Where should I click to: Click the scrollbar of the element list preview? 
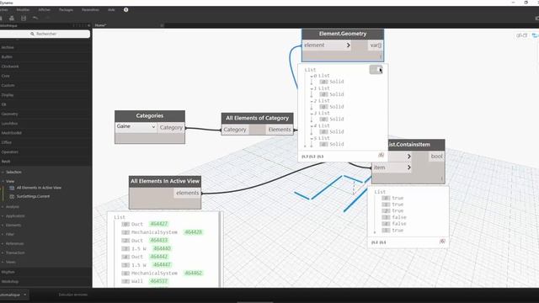coord(221,249)
